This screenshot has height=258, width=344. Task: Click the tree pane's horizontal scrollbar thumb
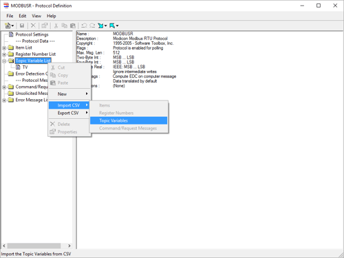click(34, 246)
